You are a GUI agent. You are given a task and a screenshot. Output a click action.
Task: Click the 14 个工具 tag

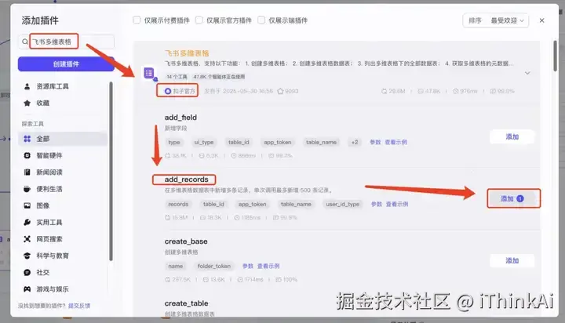point(177,77)
